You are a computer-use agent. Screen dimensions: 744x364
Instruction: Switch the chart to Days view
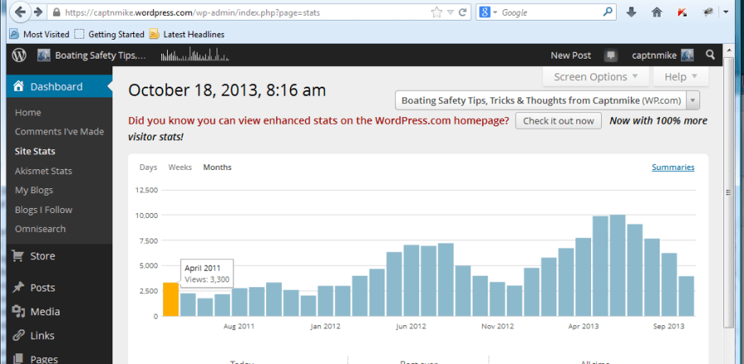click(148, 168)
